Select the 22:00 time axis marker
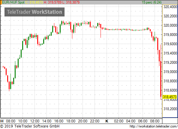 (95, 121)
